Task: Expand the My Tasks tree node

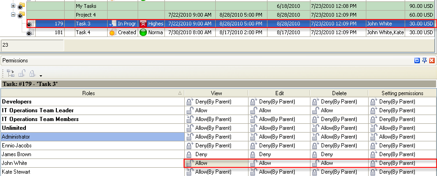Action: click(13, 6)
